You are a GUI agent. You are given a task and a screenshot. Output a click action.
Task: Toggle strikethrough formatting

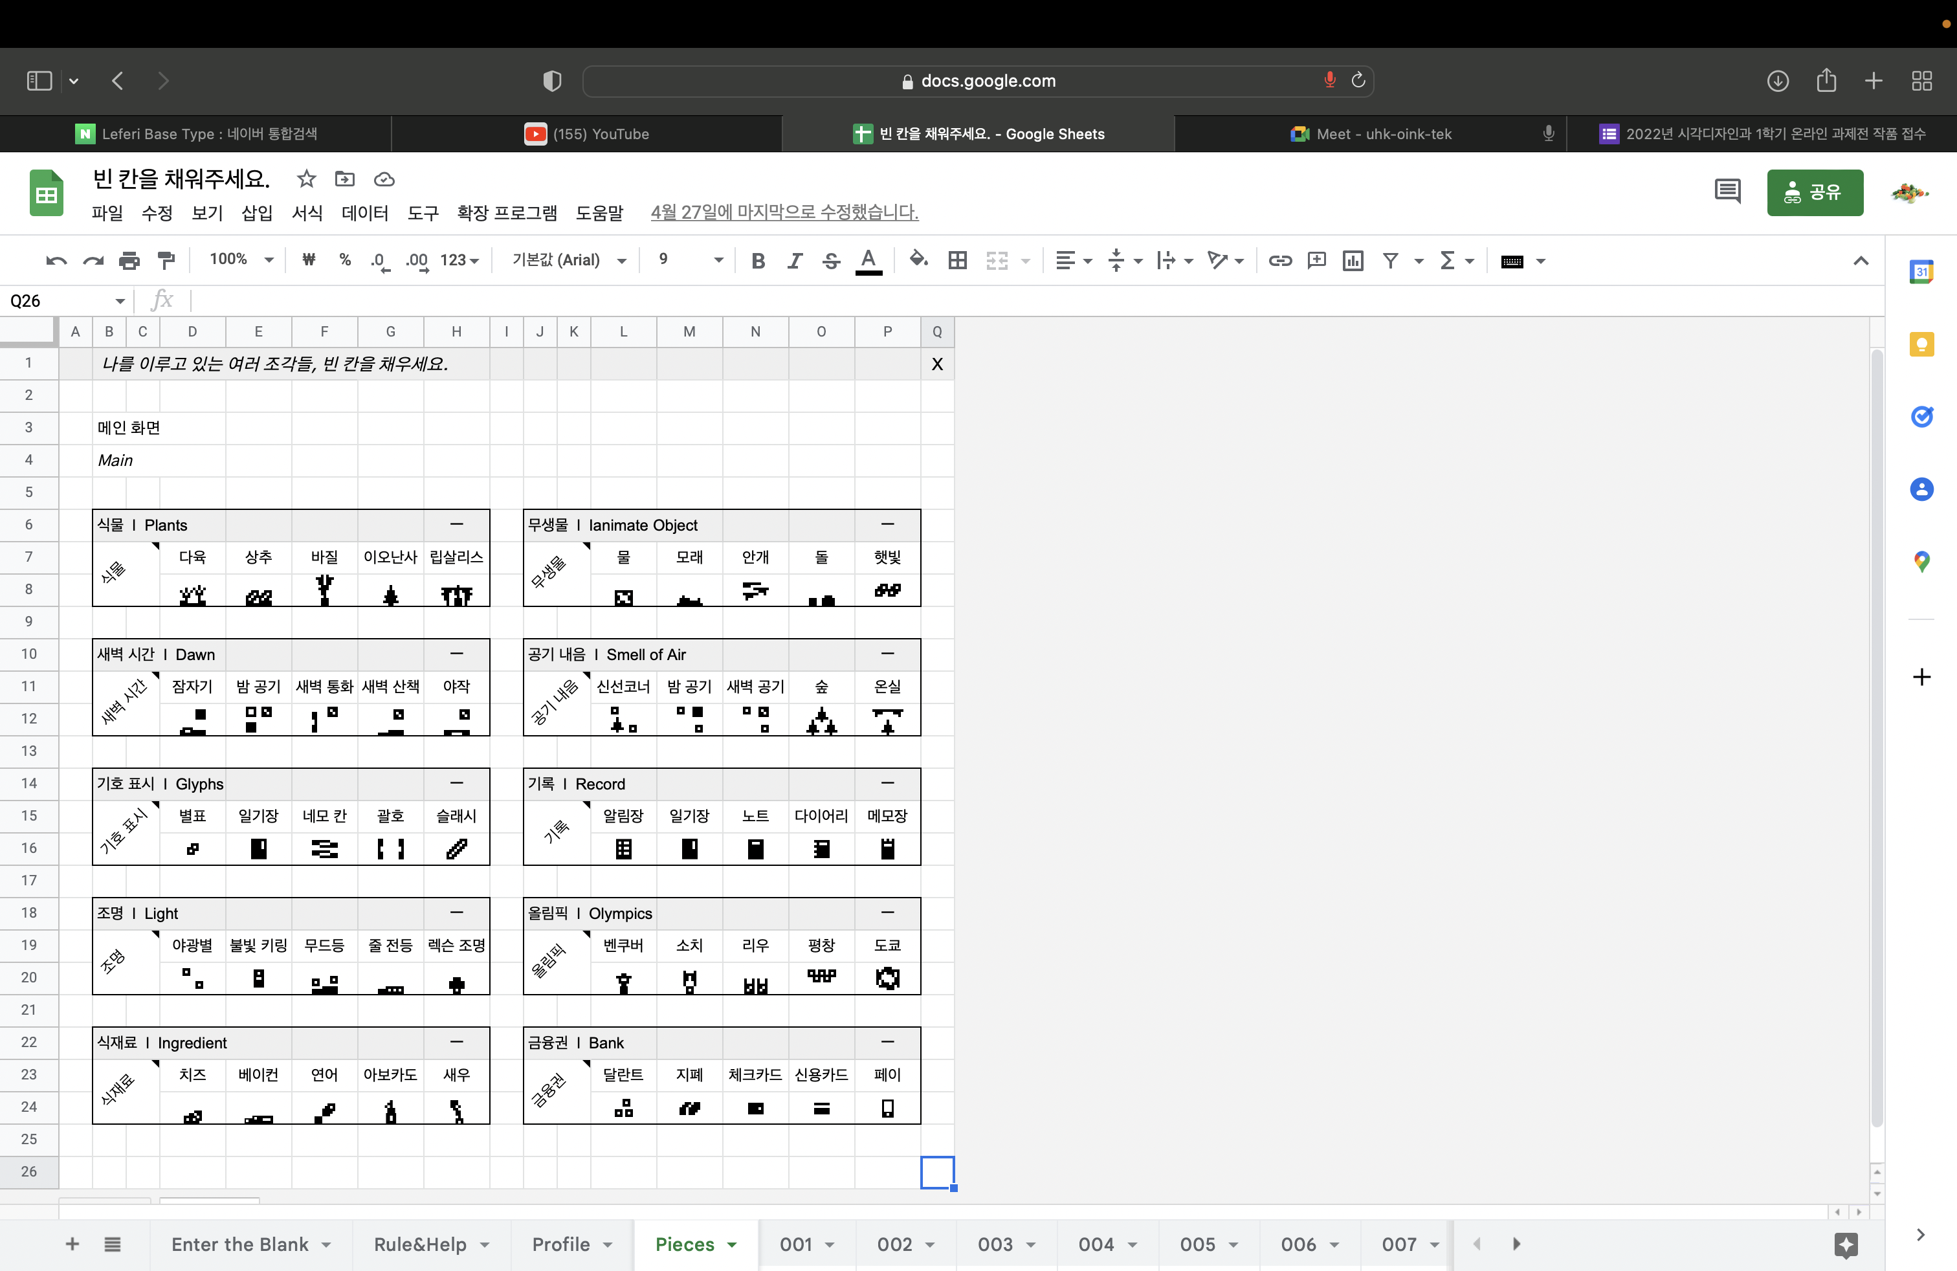830,261
